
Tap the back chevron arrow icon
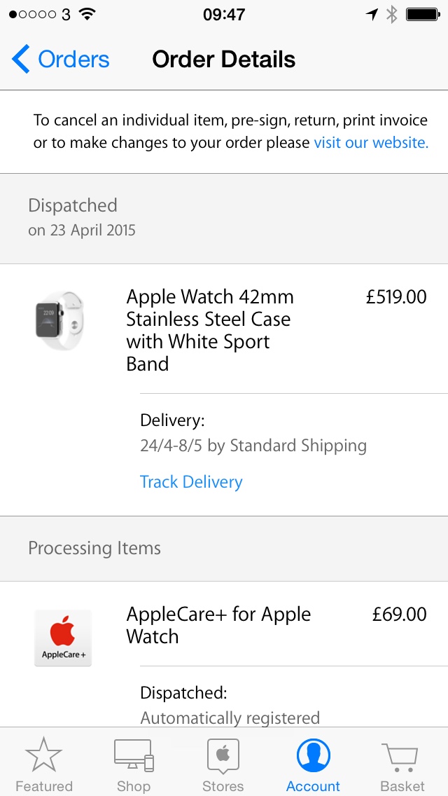(21, 60)
